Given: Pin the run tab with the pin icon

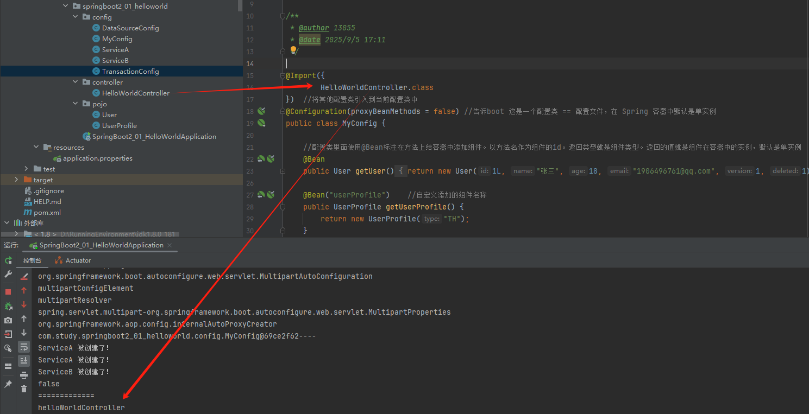Looking at the screenshot, I should [x=8, y=384].
